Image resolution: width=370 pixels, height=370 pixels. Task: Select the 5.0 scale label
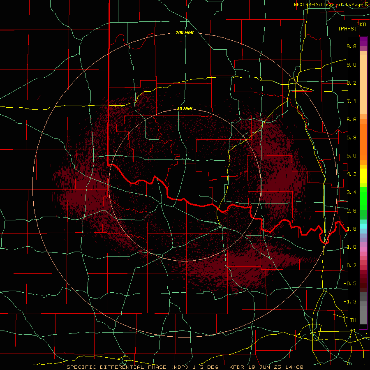[351, 156]
